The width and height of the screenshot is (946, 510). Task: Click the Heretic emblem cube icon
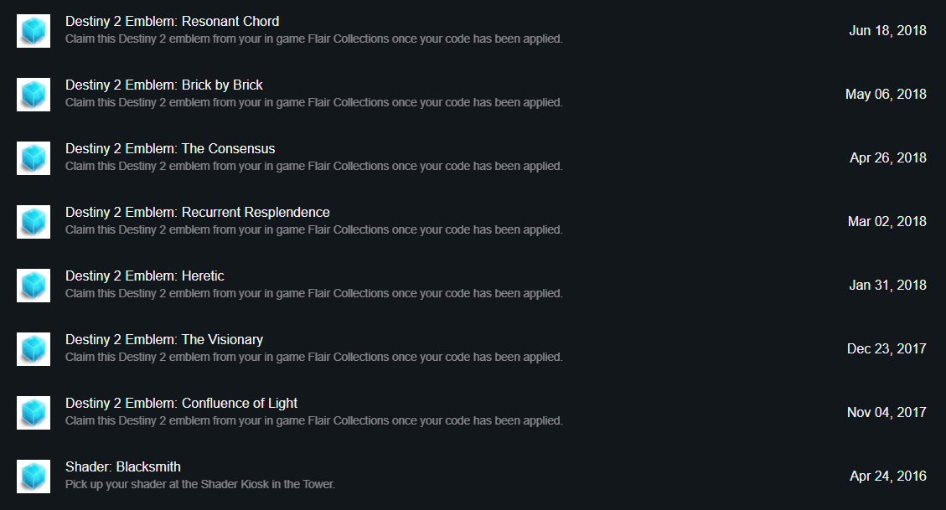(x=34, y=285)
